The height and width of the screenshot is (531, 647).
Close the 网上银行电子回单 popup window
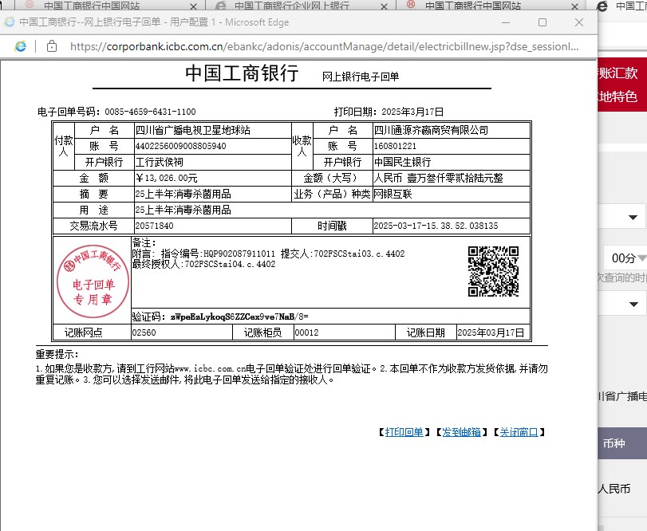coord(579,22)
